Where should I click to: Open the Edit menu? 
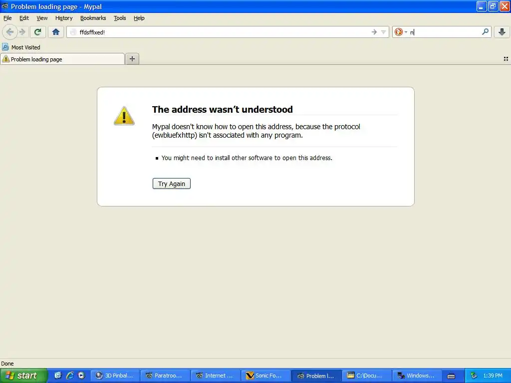[x=24, y=18]
